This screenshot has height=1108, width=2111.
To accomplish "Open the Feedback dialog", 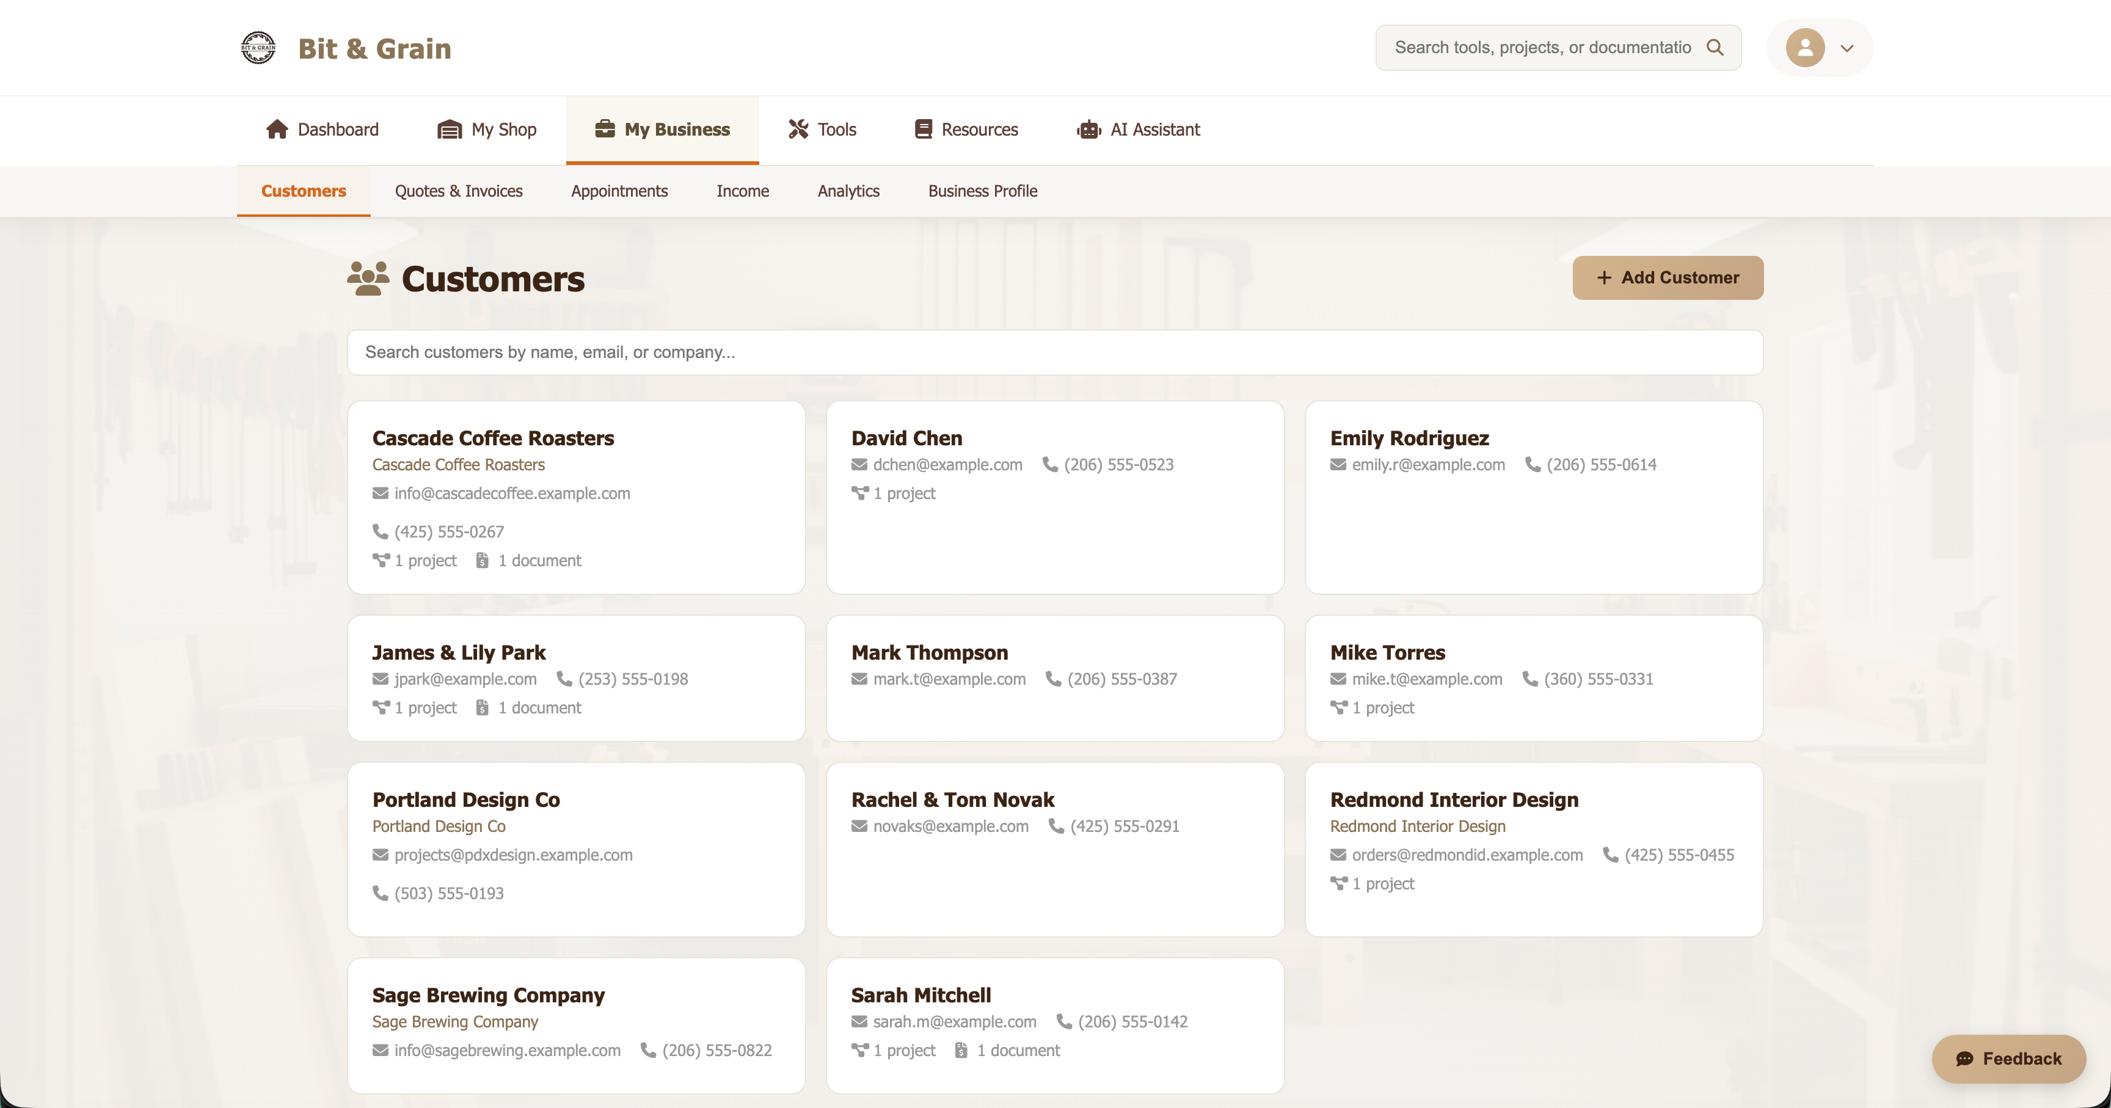I will coord(2008,1058).
